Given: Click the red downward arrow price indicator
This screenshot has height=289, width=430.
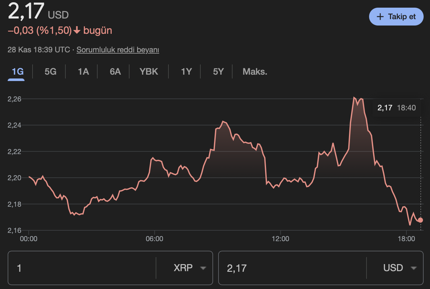Looking at the screenshot, I should 77,30.
